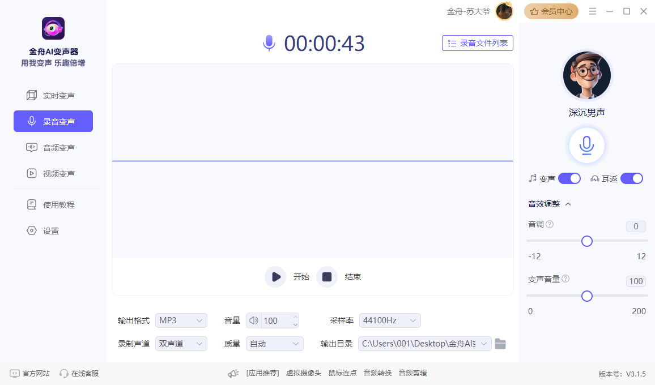This screenshot has width=655, height=385.
Task: Open the output directory folder icon
Action: pos(500,343)
